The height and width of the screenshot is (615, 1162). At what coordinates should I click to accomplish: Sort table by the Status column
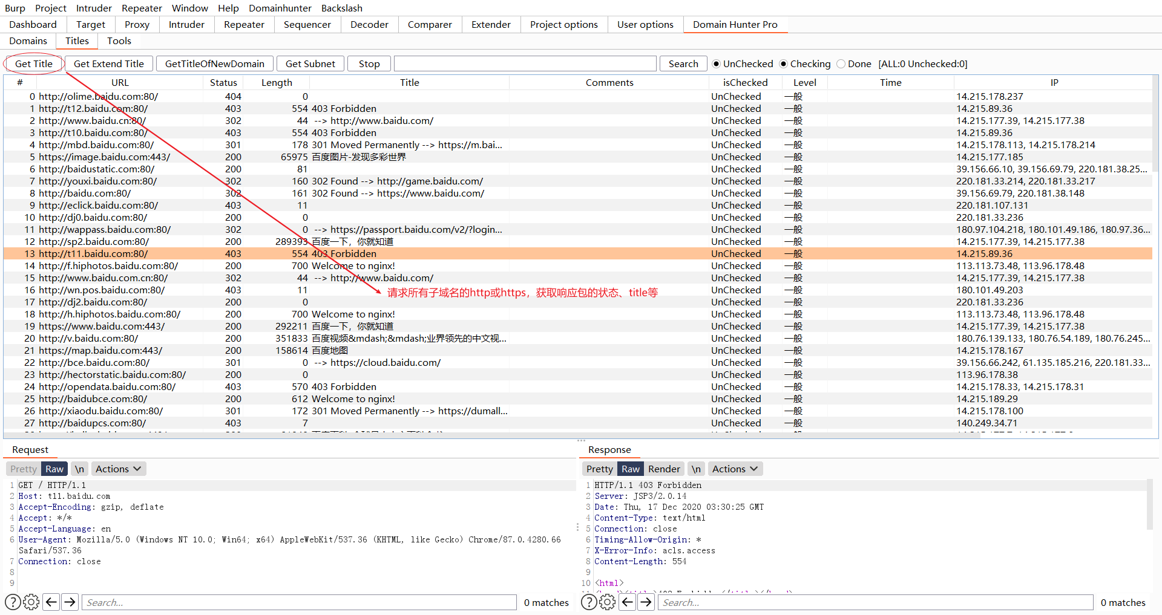pos(223,82)
